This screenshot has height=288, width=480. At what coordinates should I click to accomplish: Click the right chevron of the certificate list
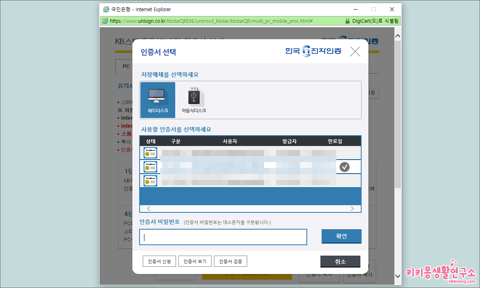(x=352, y=208)
